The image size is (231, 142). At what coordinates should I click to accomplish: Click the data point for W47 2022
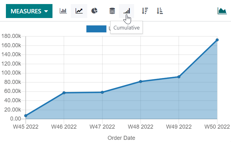[102, 92]
